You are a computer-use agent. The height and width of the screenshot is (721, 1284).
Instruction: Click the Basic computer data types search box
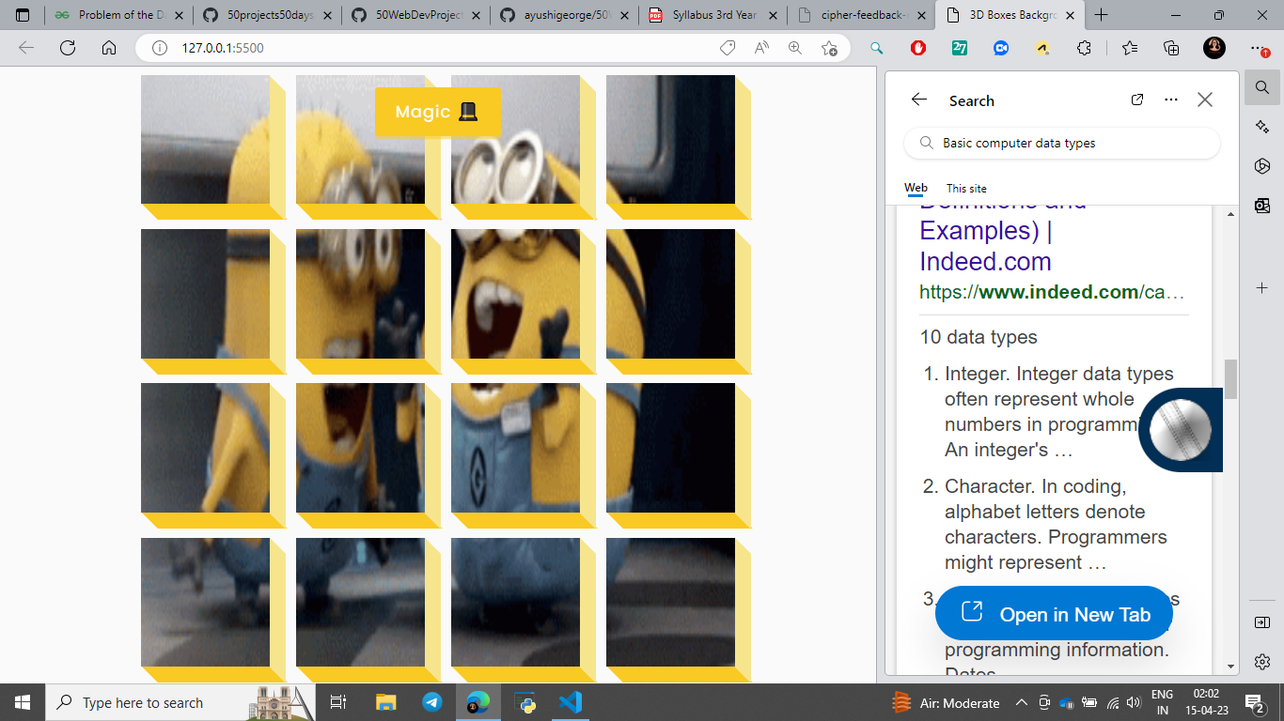1062,144
